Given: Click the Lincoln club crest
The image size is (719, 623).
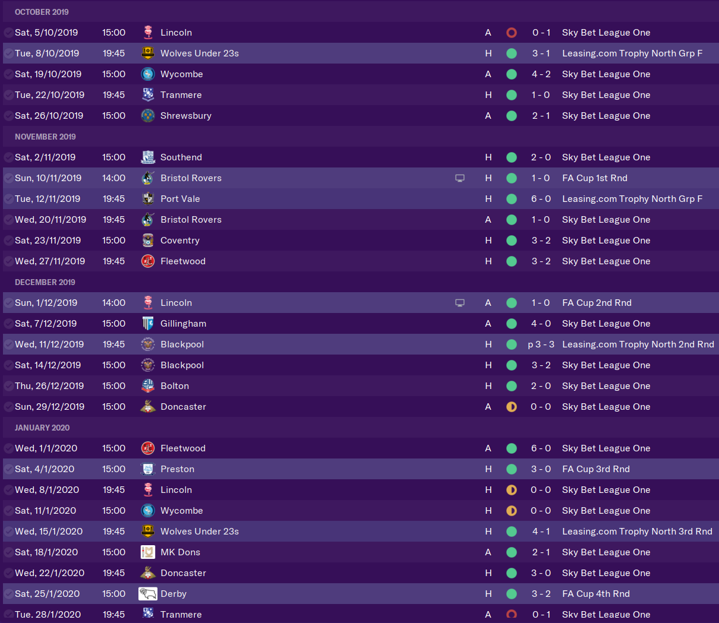Looking at the screenshot, I should click(x=147, y=33).
